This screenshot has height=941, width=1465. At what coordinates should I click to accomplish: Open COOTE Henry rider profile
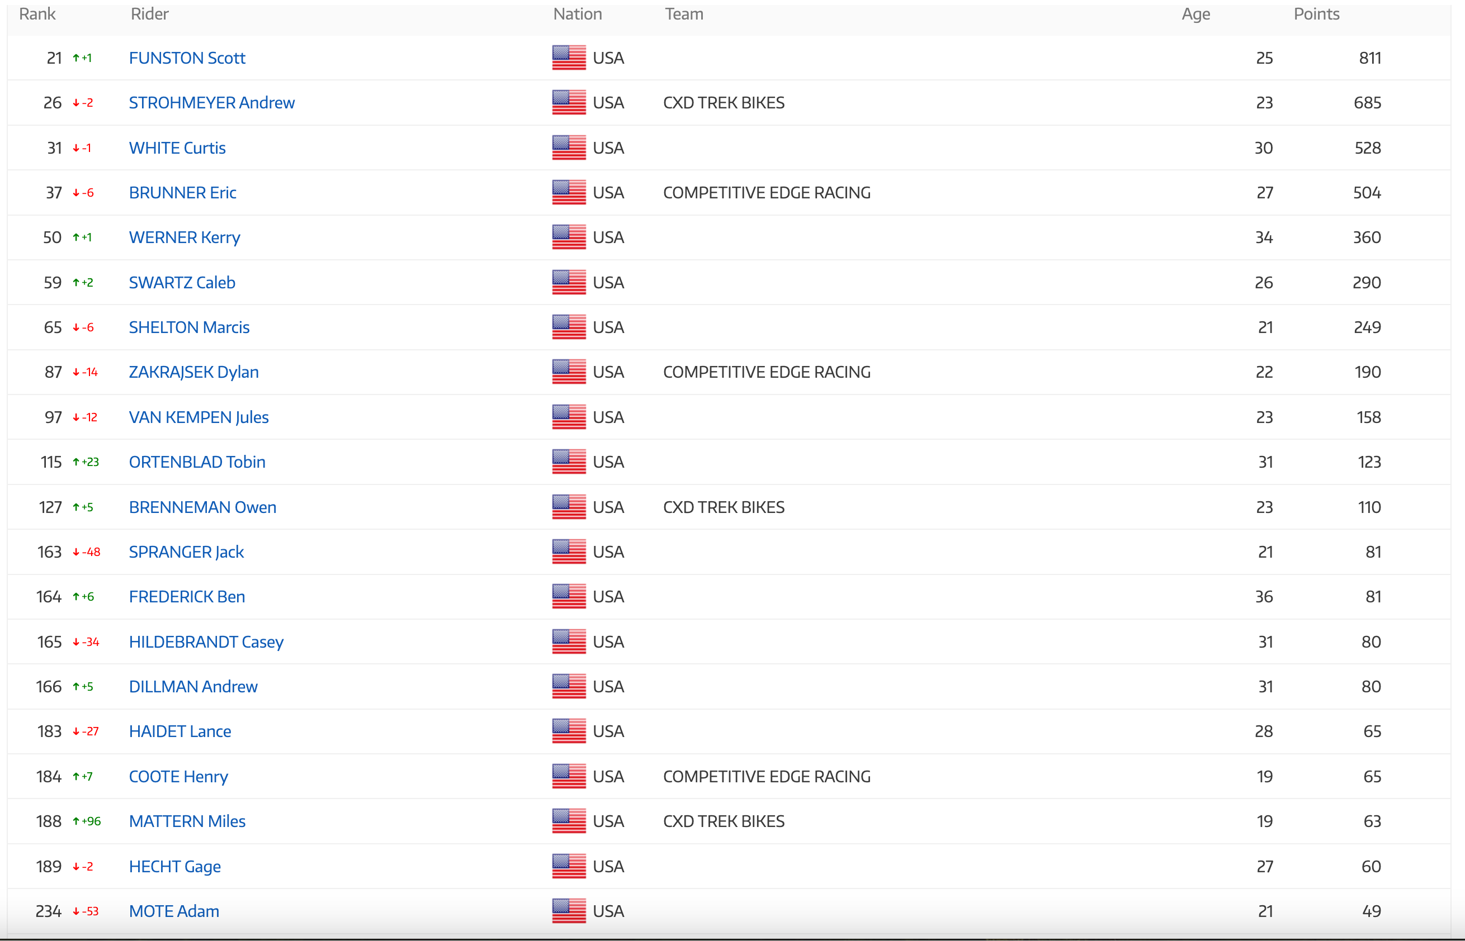178,777
